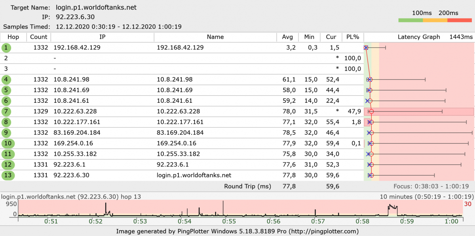Image resolution: width=475 pixels, height=236 pixels.
Task: Click the PL% column header
Action: [x=352, y=37]
